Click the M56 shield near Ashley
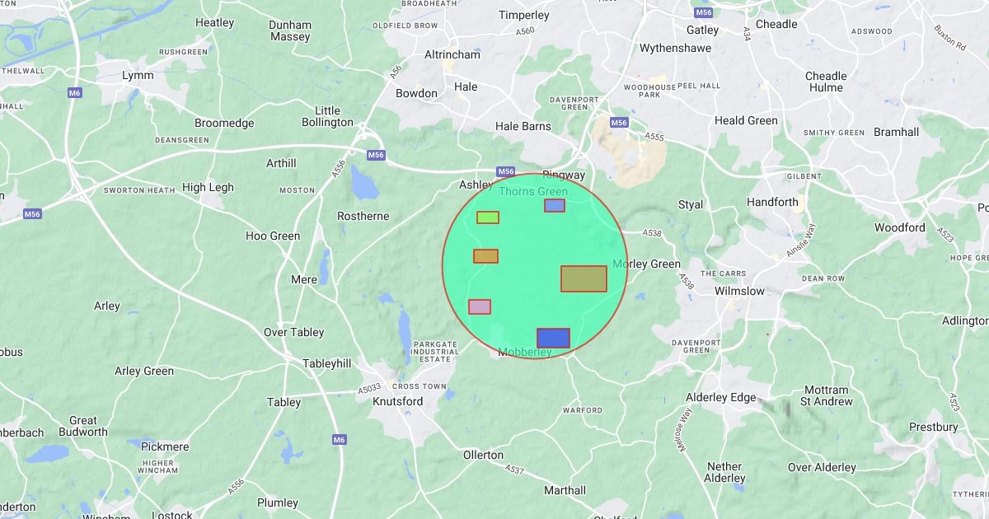 pos(506,171)
